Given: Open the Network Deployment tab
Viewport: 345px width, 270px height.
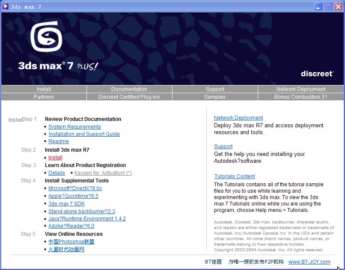Looking at the screenshot, I should coord(301,89).
